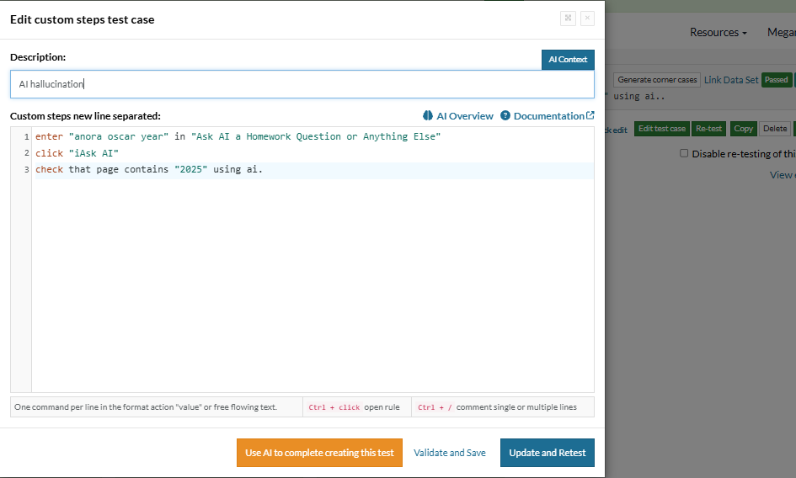The image size is (796, 478).
Task: Click the green Re-test button
Action: click(709, 129)
